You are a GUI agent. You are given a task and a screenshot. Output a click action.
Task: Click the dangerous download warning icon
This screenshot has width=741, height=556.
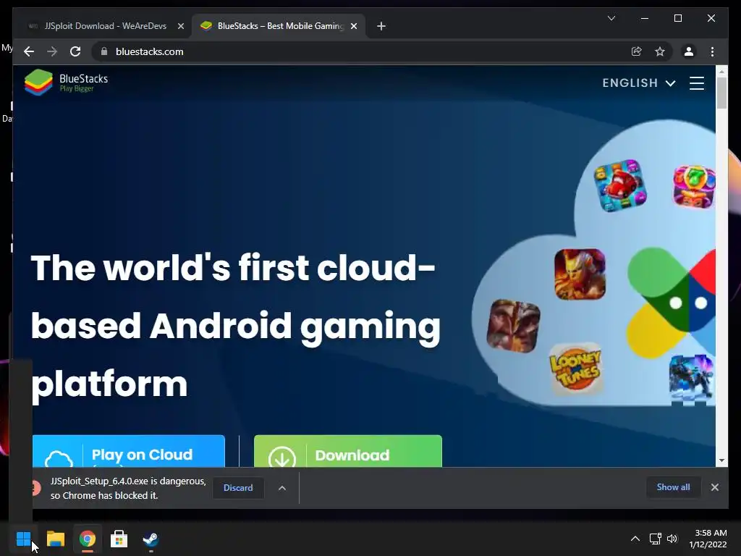tap(36, 488)
